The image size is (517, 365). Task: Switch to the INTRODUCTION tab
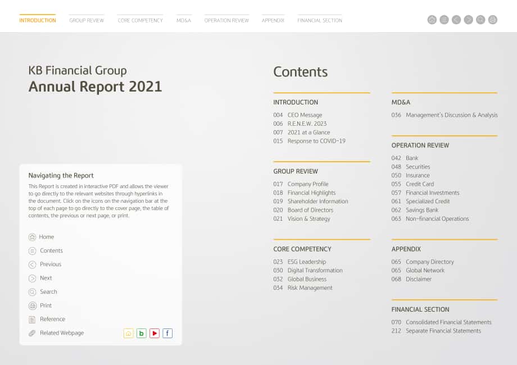coord(38,20)
